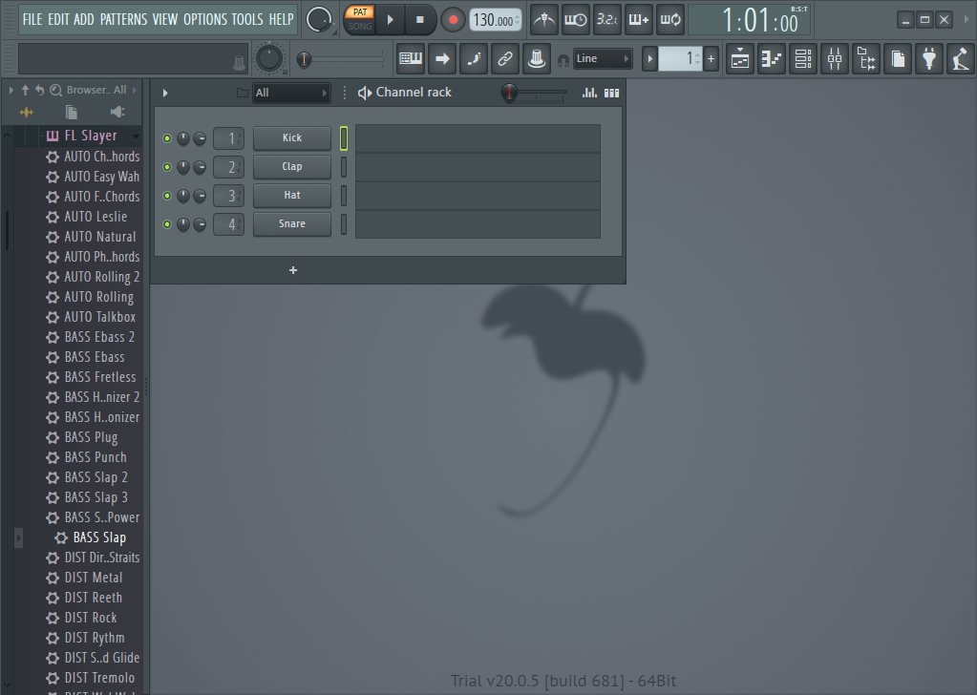Open the PATTERNS menu
977x695 pixels.
(123, 19)
